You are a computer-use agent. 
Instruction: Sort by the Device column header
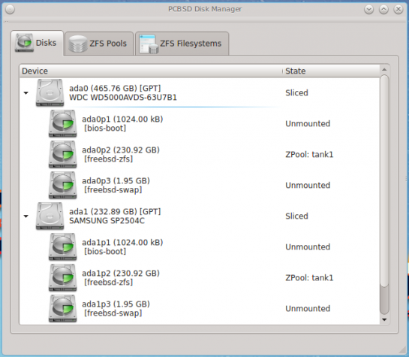click(x=151, y=71)
